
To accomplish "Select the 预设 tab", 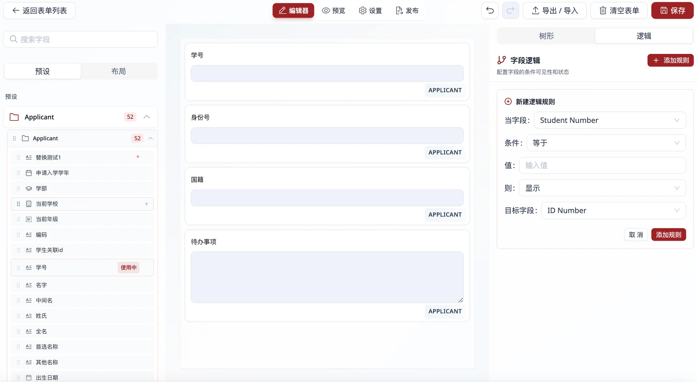I will [x=42, y=71].
